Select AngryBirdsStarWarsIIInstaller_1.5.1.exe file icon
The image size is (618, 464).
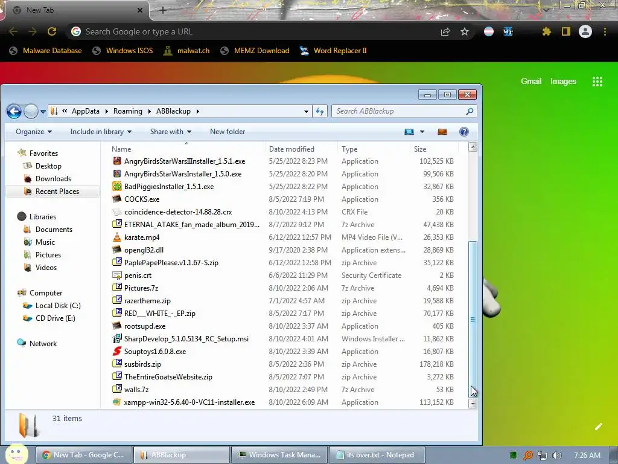(x=117, y=161)
